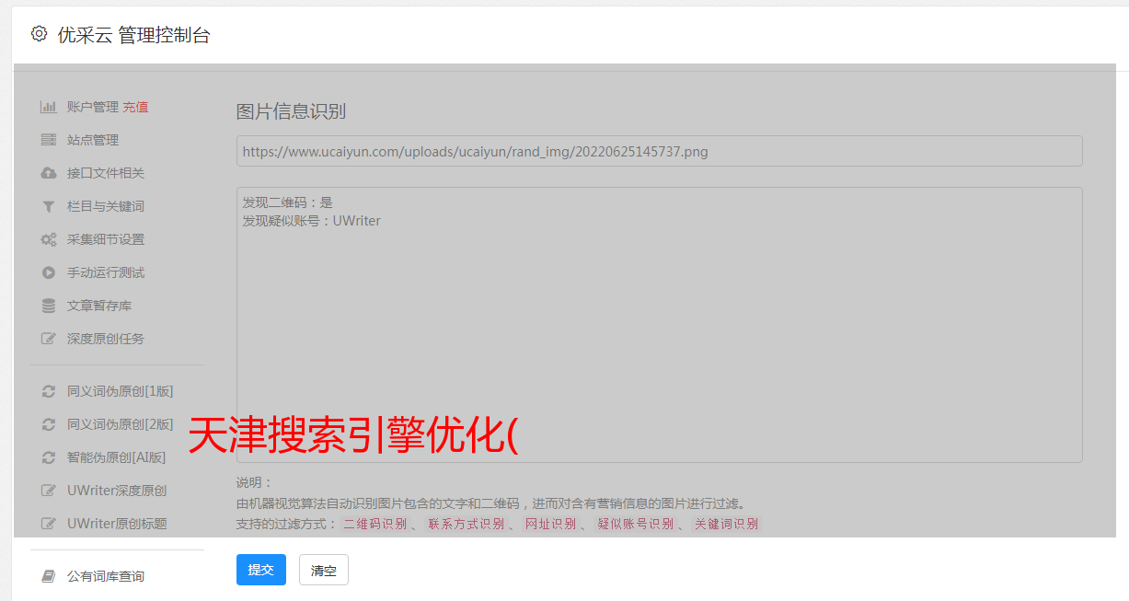This screenshot has height=601, width=1129.
Task: Click the server icon next to 站点管理
Action: pyautogui.click(x=49, y=140)
